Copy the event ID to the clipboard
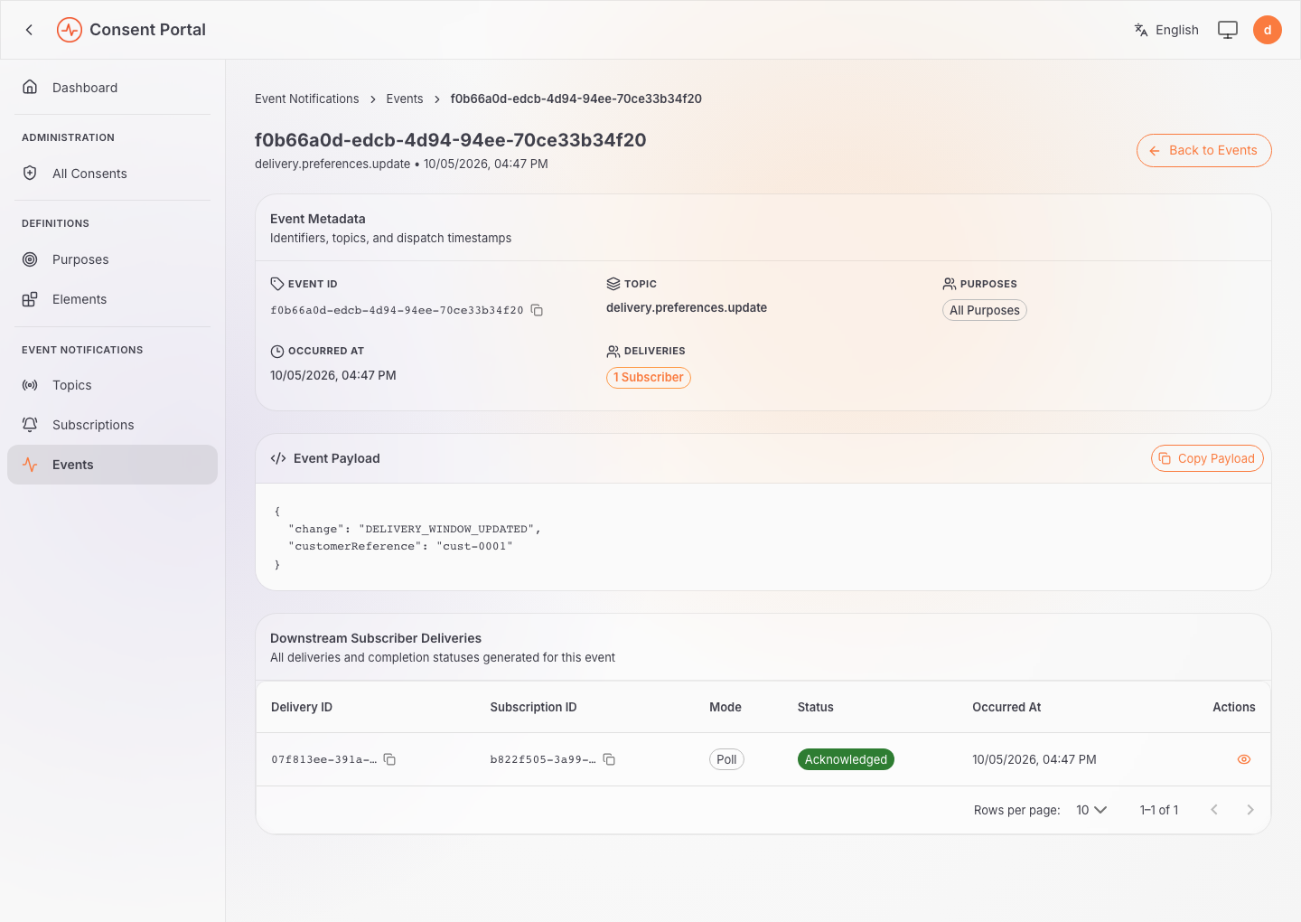This screenshot has width=1301, height=922. (537, 310)
